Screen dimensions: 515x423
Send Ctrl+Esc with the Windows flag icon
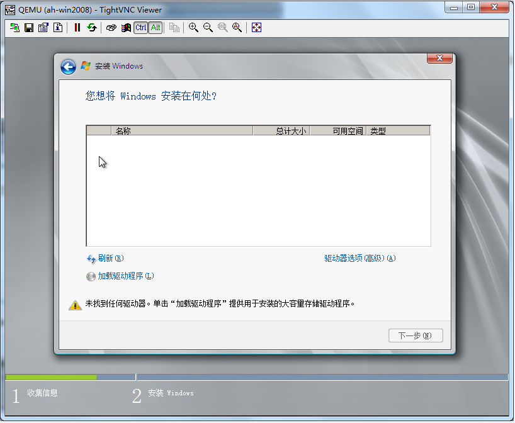click(x=126, y=28)
